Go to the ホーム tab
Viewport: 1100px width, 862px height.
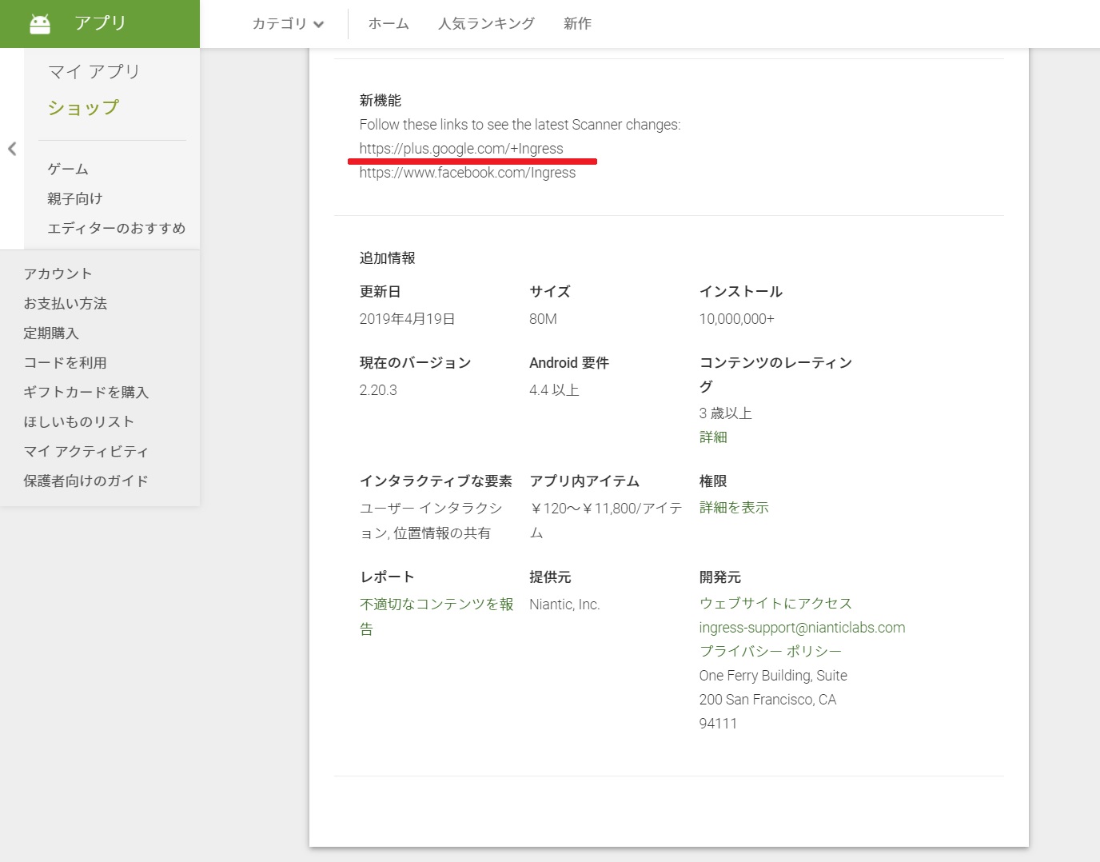[389, 24]
